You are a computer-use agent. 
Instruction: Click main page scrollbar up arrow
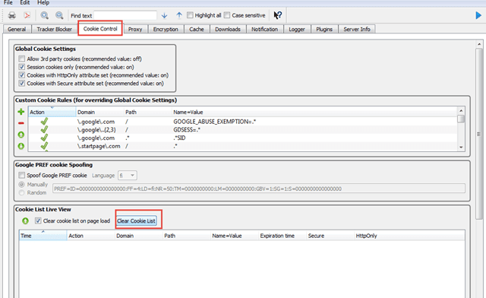pos(479,44)
